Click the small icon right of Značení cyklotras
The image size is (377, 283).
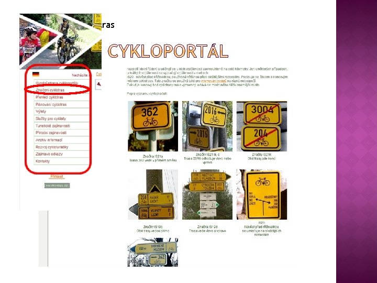[98, 84]
